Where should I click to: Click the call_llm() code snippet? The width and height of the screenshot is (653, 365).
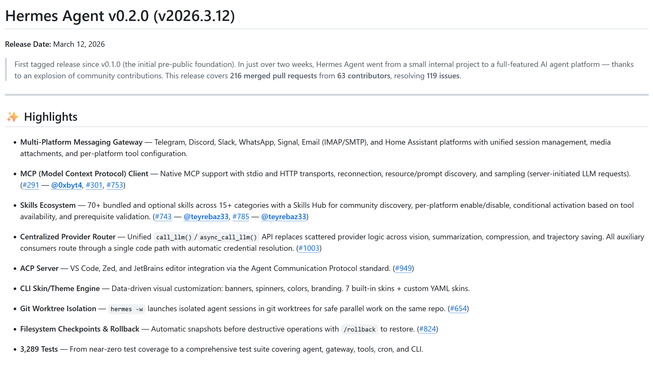tap(174, 237)
